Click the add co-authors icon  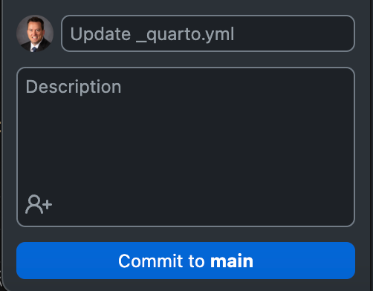click(x=39, y=204)
